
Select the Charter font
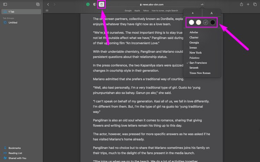[x=194, y=38]
